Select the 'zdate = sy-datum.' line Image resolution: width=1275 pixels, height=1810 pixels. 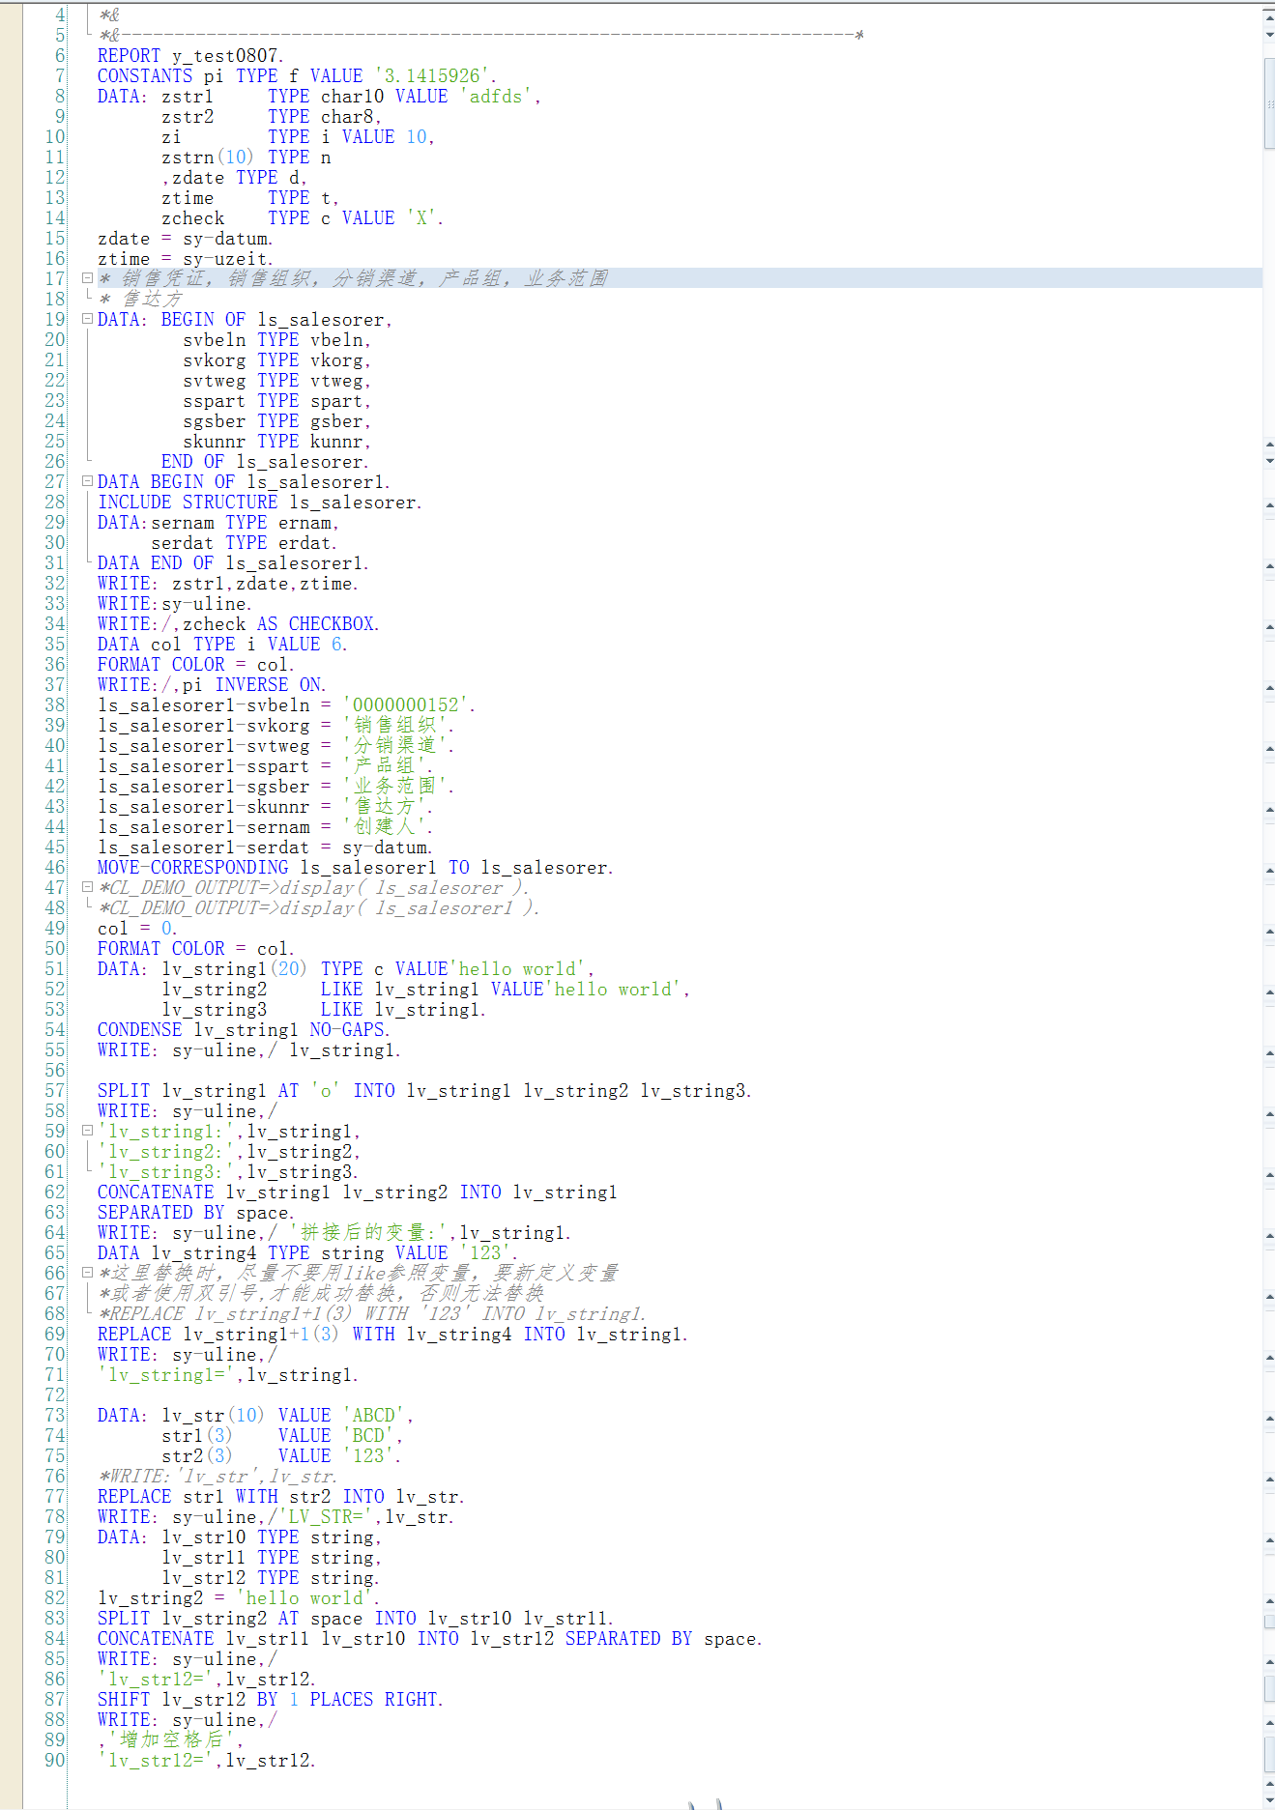coord(186,239)
